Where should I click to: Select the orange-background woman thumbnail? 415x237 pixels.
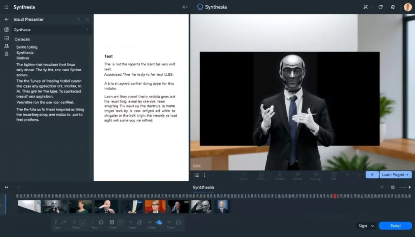(155, 207)
